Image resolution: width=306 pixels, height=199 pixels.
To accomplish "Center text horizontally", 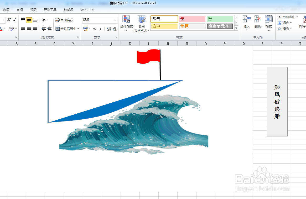I will [x=29, y=29].
